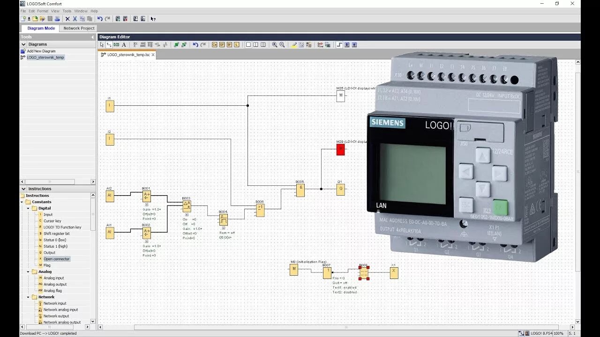Select the Connect wiring tool
Image resolution: width=600 pixels, height=337 pixels.
[x=109, y=45]
